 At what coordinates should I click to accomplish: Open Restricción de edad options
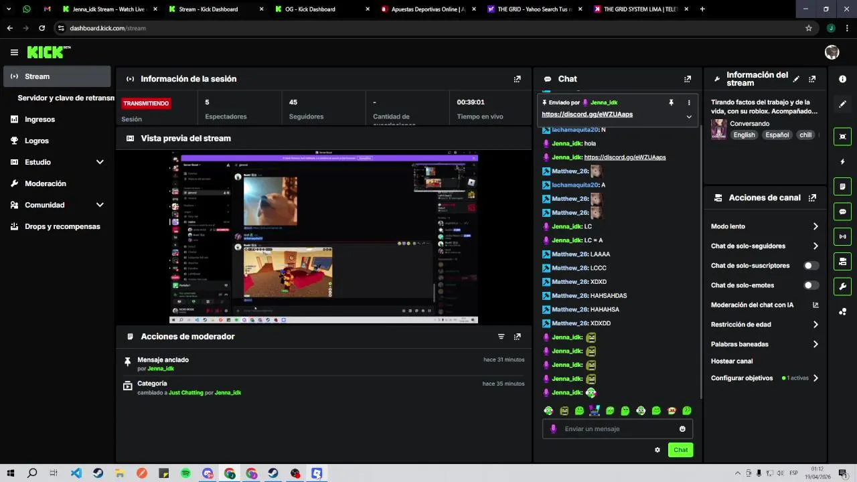tap(765, 325)
